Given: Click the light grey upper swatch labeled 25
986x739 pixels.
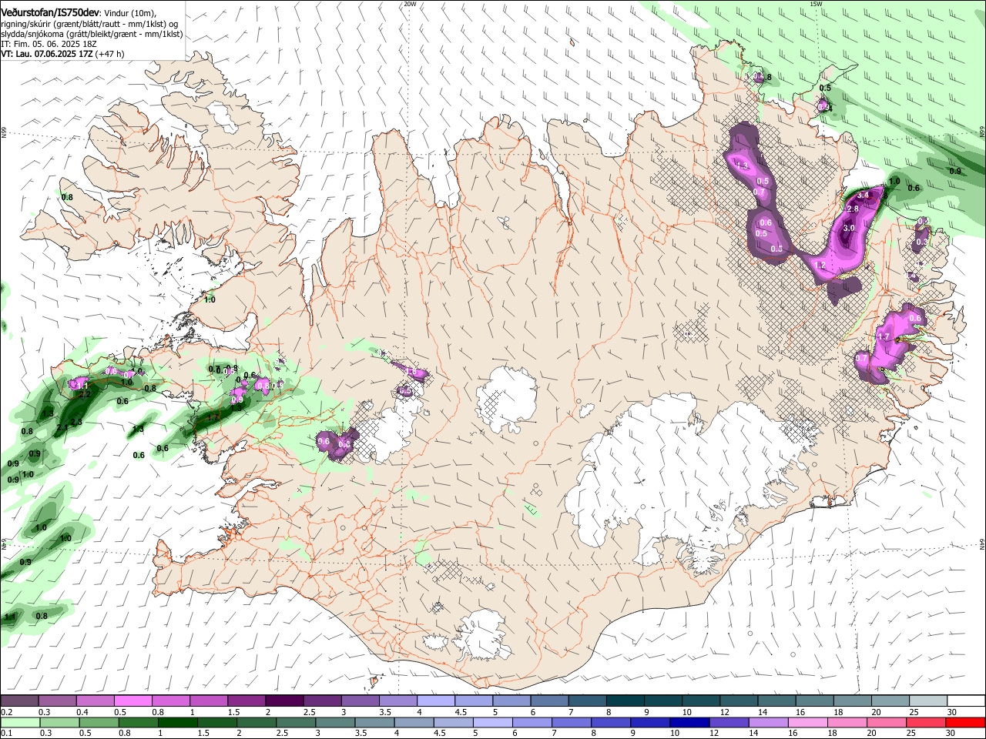Looking at the screenshot, I should (927, 701).
